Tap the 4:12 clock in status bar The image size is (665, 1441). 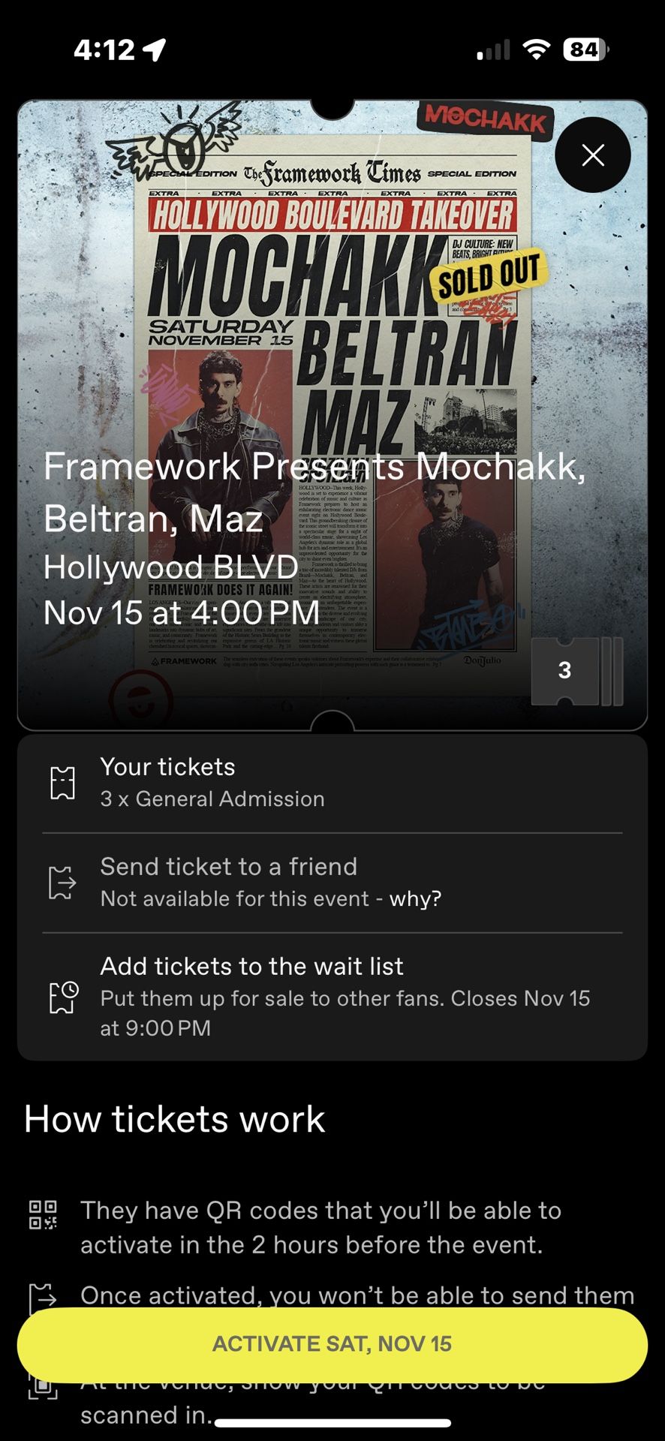pyautogui.click(x=104, y=50)
